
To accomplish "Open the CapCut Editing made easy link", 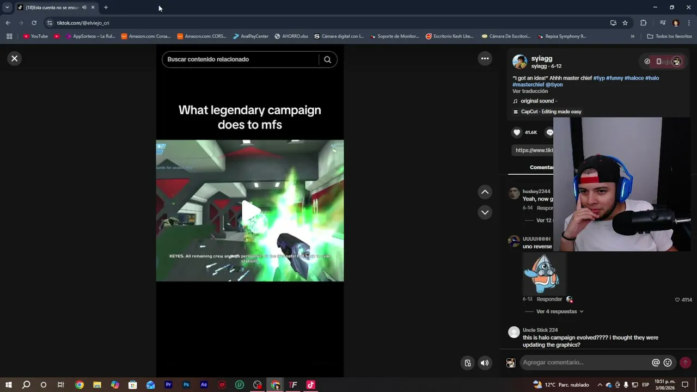I will pyautogui.click(x=551, y=112).
